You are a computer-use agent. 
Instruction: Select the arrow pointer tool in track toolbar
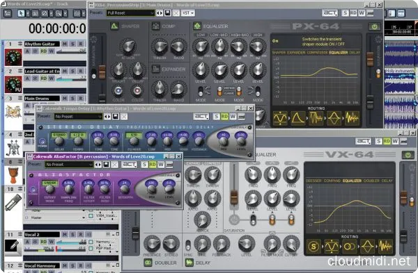click(21, 13)
